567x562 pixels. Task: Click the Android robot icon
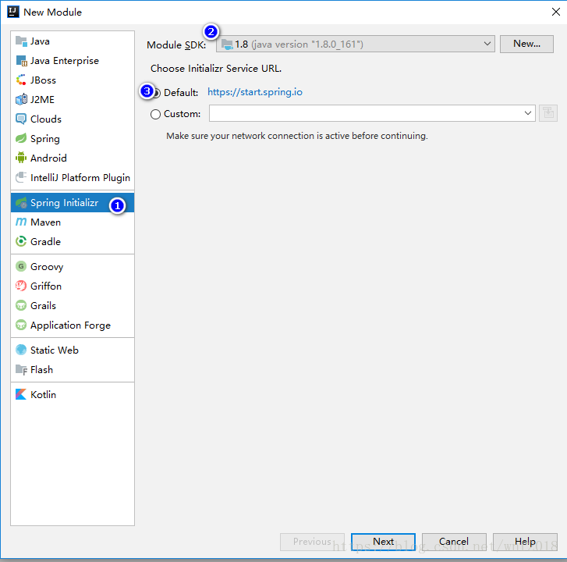21,158
